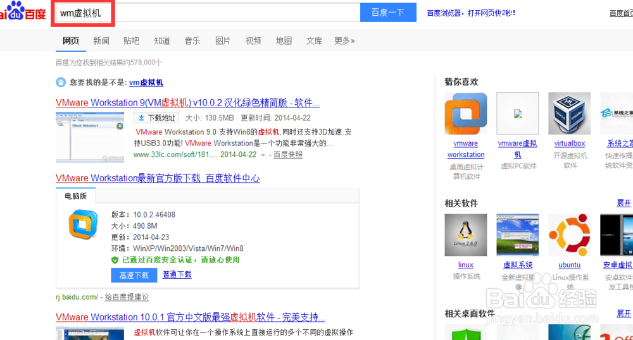The height and width of the screenshot is (340, 633).
Task: Click the suggested query vm虚拟机
Action: 146,83
